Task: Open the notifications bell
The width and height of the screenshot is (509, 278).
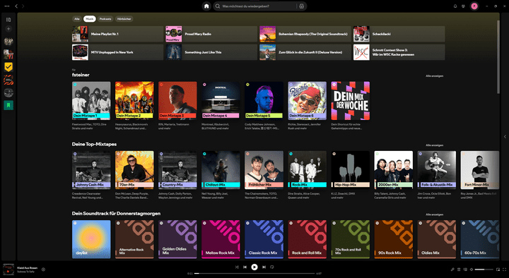Action: (455, 6)
